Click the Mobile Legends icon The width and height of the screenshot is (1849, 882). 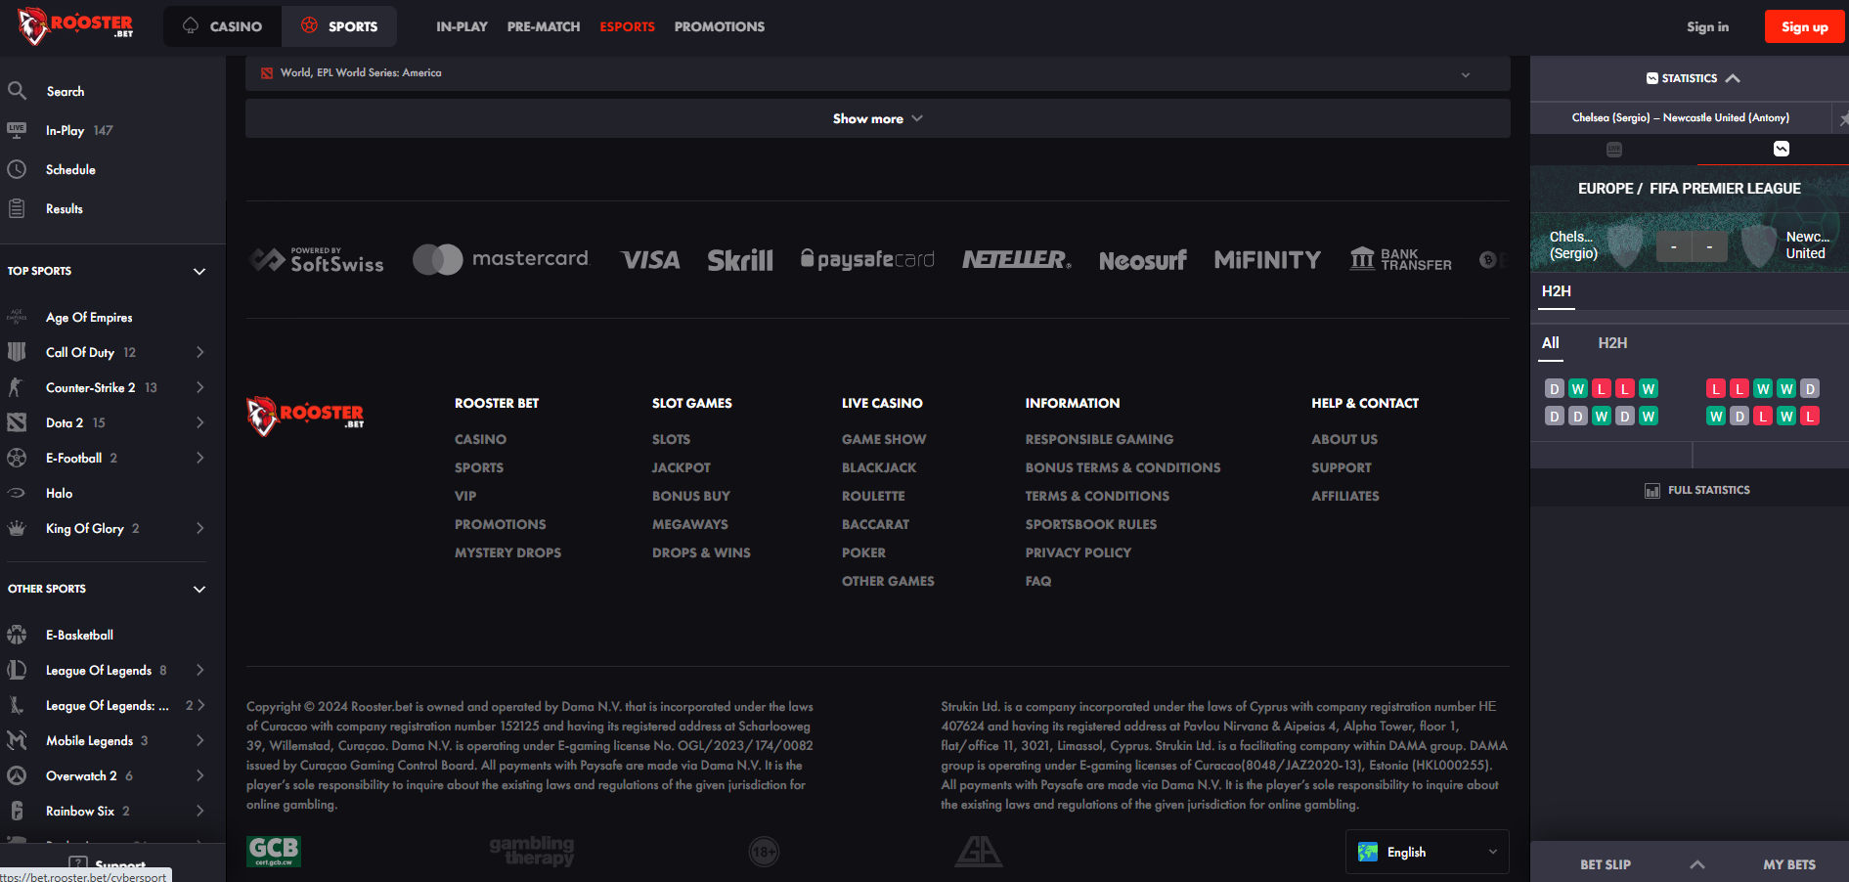coord(17,740)
